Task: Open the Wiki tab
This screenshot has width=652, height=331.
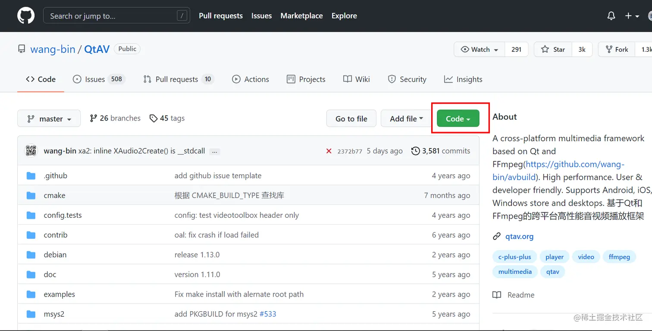Action: tap(357, 79)
